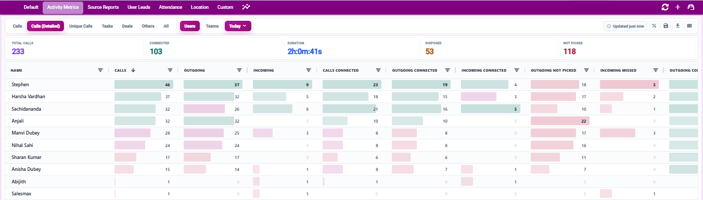Click the Anjali row name
The width and height of the screenshot is (703, 200).
point(18,121)
